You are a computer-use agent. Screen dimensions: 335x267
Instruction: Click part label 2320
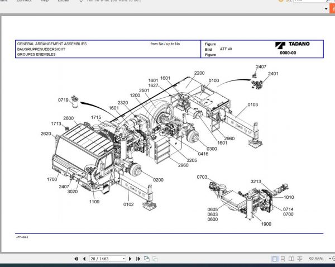pos(123,103)
